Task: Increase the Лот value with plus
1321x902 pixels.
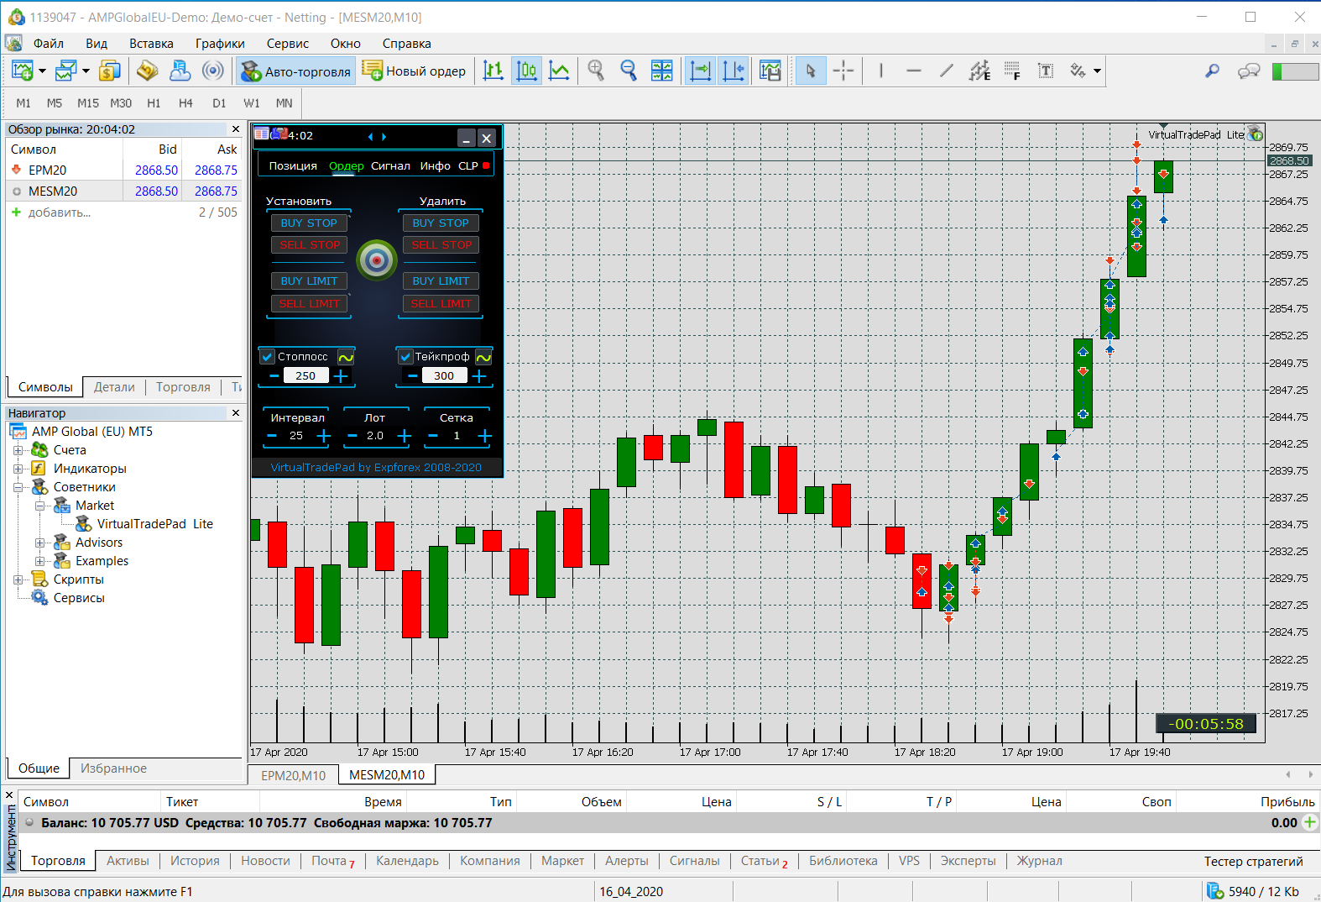Action: pos(404,436)
